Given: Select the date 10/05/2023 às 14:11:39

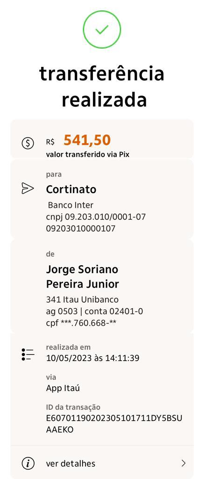Looking at the screenshot, I should pos(93,358).
